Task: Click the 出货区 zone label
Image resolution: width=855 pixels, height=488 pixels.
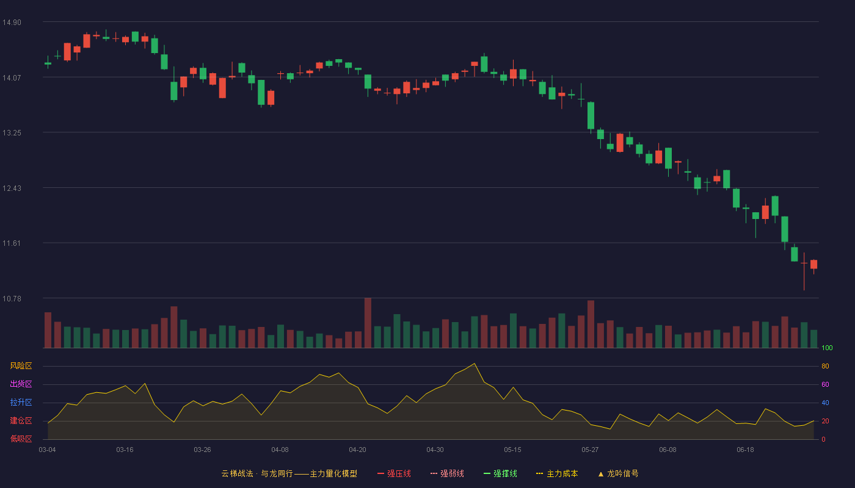Action: 21,384
